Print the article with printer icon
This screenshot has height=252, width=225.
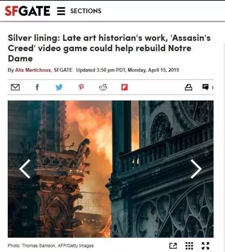tap(188, 87)
